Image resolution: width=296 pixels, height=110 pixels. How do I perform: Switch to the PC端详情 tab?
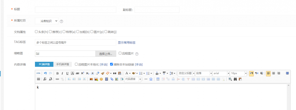(x=44, y=64)
